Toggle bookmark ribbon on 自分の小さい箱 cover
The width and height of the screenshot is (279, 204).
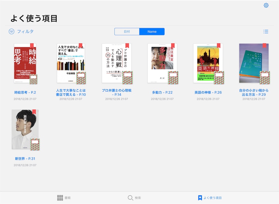[264, 45]
